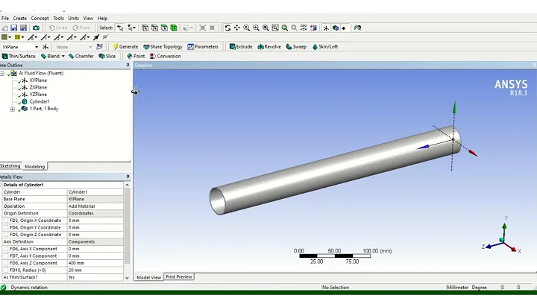Viewport: 537px width, 301px height.
Task: Open the Parameters tool
Action: click(203, 47)
